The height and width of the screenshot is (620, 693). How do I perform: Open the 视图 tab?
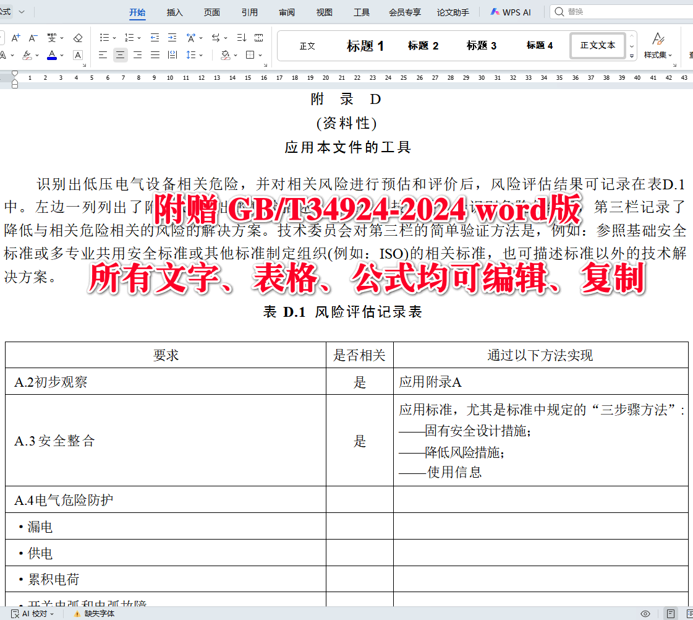click(x=325, y=12)
